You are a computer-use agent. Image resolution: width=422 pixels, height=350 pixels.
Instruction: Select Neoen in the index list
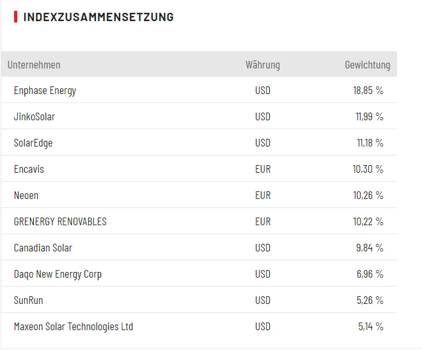pyautogui.click(x=26, y=195)
